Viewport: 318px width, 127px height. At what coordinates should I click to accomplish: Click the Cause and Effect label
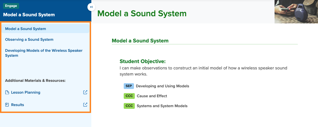pyautogui.click(x=152, y=96)
